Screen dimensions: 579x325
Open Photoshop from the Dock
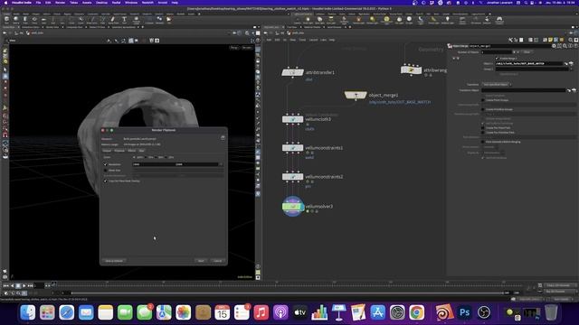tap(464, 312)
